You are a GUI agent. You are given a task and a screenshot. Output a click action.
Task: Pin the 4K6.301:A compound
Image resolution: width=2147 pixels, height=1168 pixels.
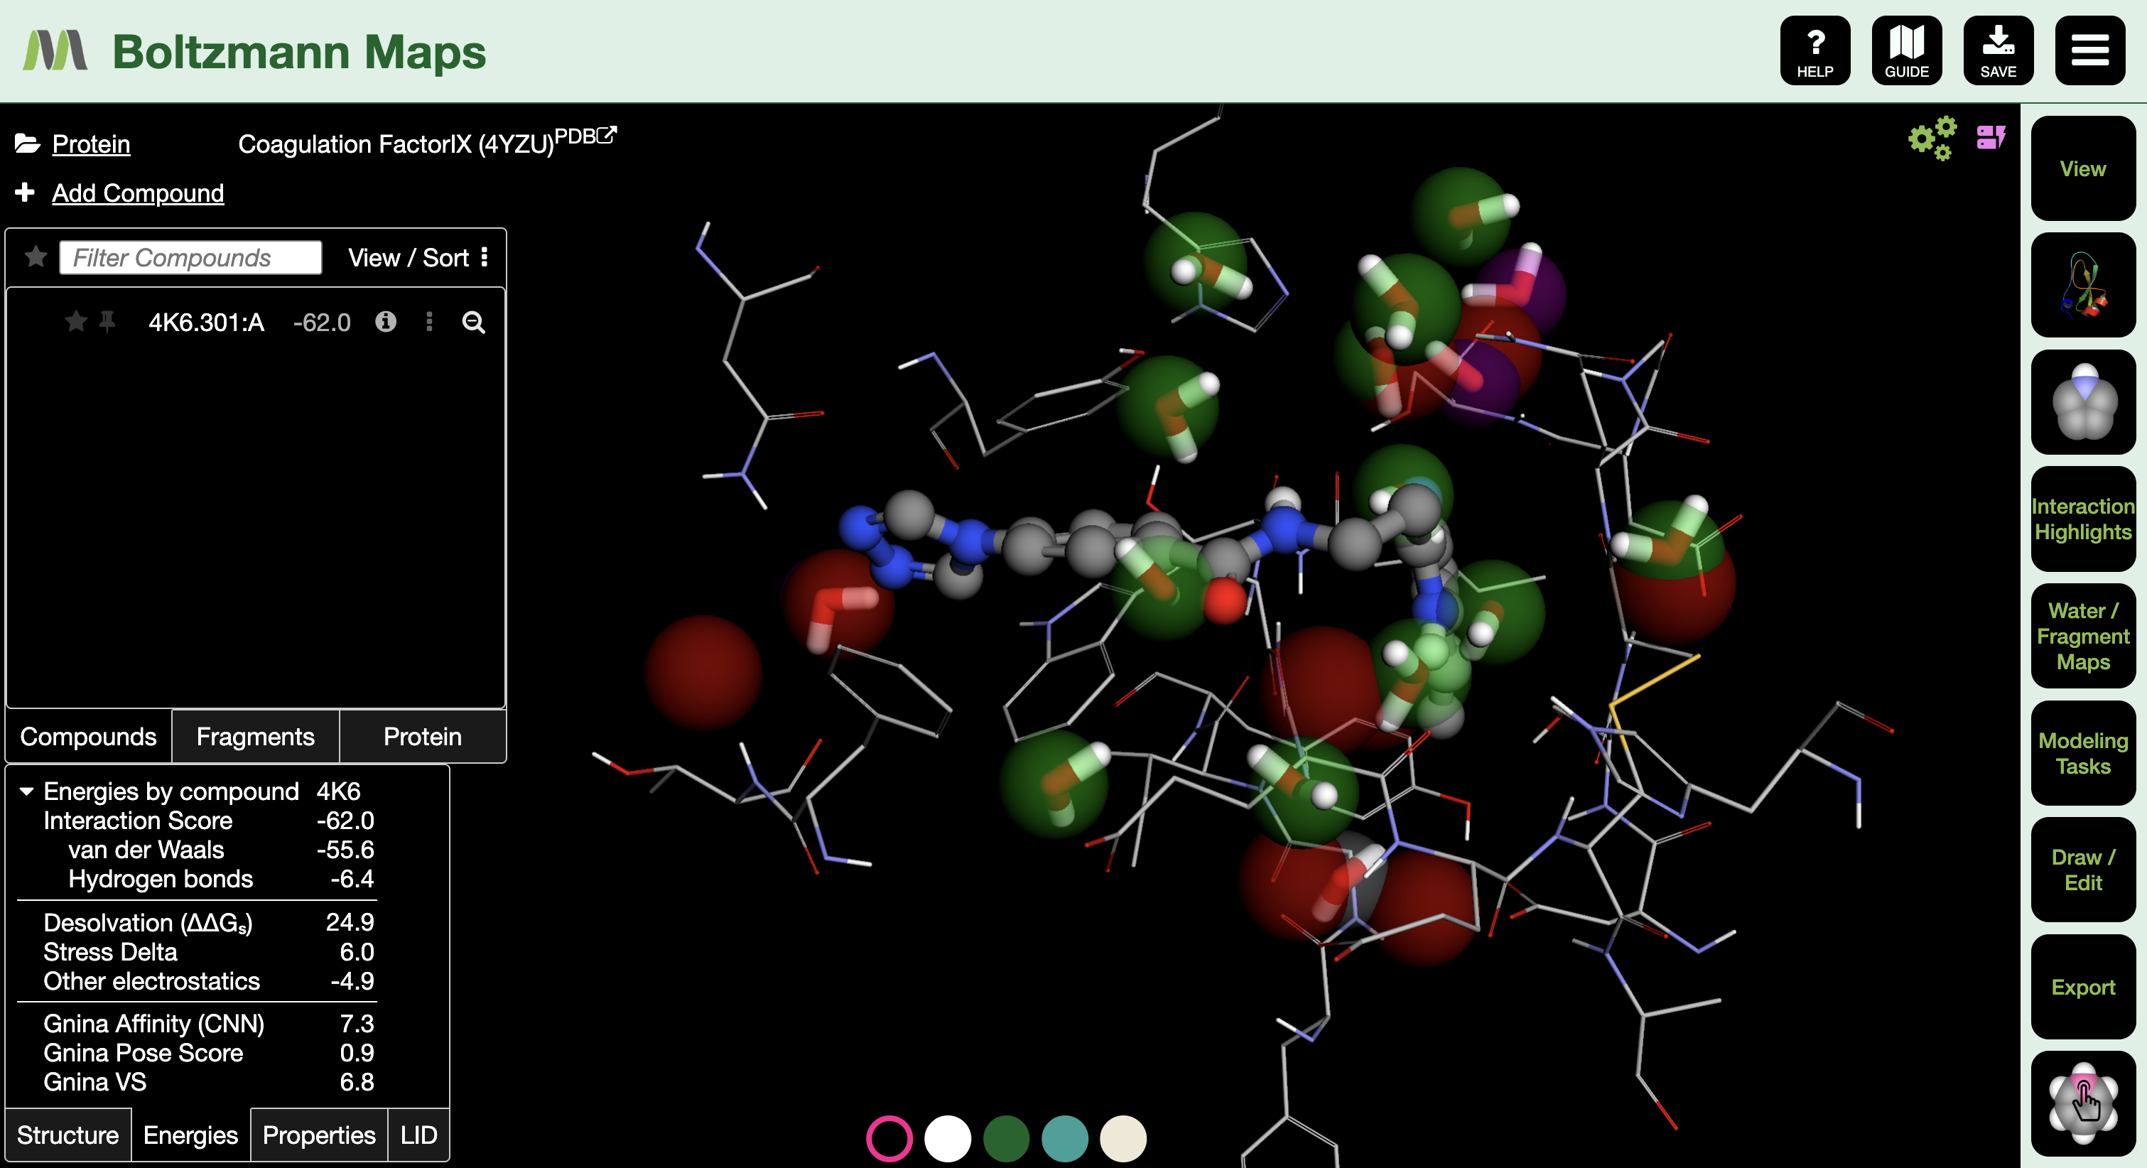pyautogui.click(x=107, y=322)
